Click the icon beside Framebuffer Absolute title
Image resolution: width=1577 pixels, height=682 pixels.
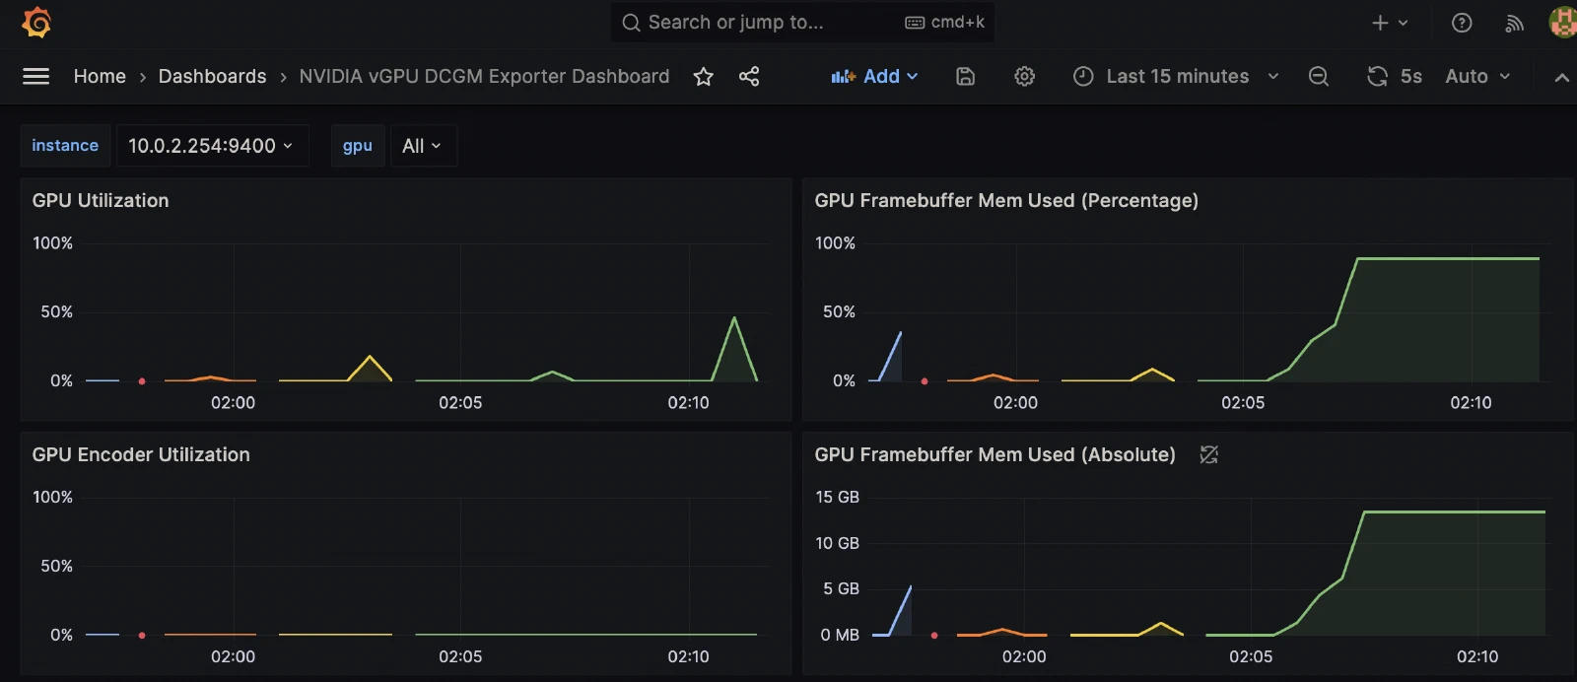pos(1209,454)
